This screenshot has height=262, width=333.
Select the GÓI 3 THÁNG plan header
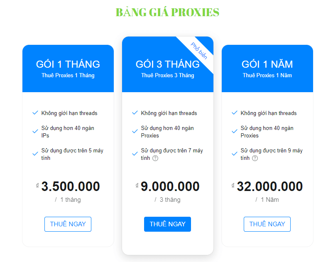coord(167,64)
